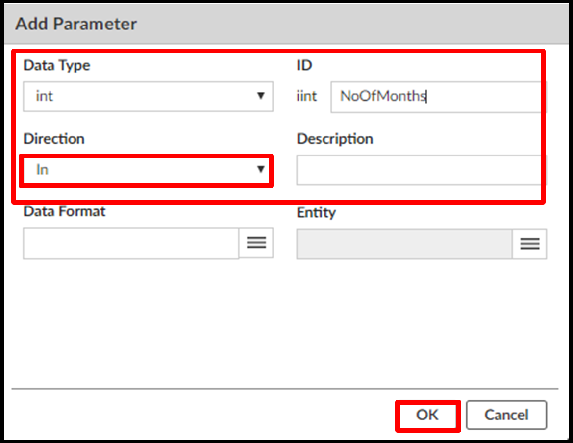
Task: Click the Direction label
Action: point(54,139)
